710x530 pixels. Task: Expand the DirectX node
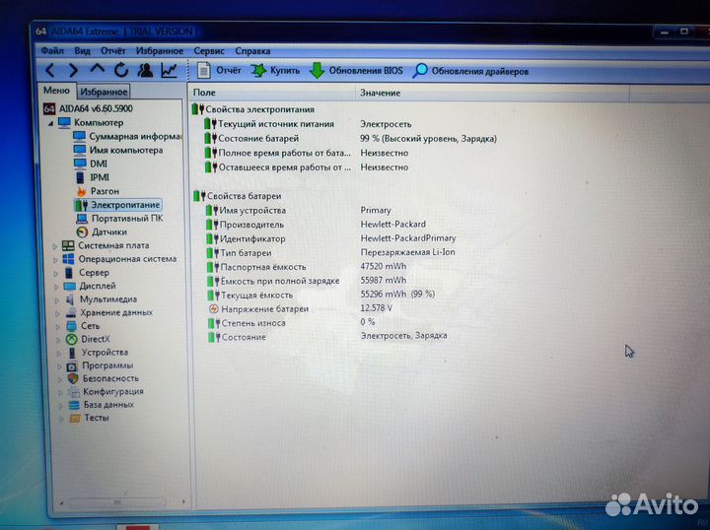(59, 340)
